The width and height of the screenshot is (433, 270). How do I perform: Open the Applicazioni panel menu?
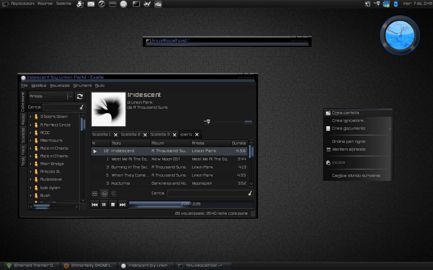coord(22,4)
